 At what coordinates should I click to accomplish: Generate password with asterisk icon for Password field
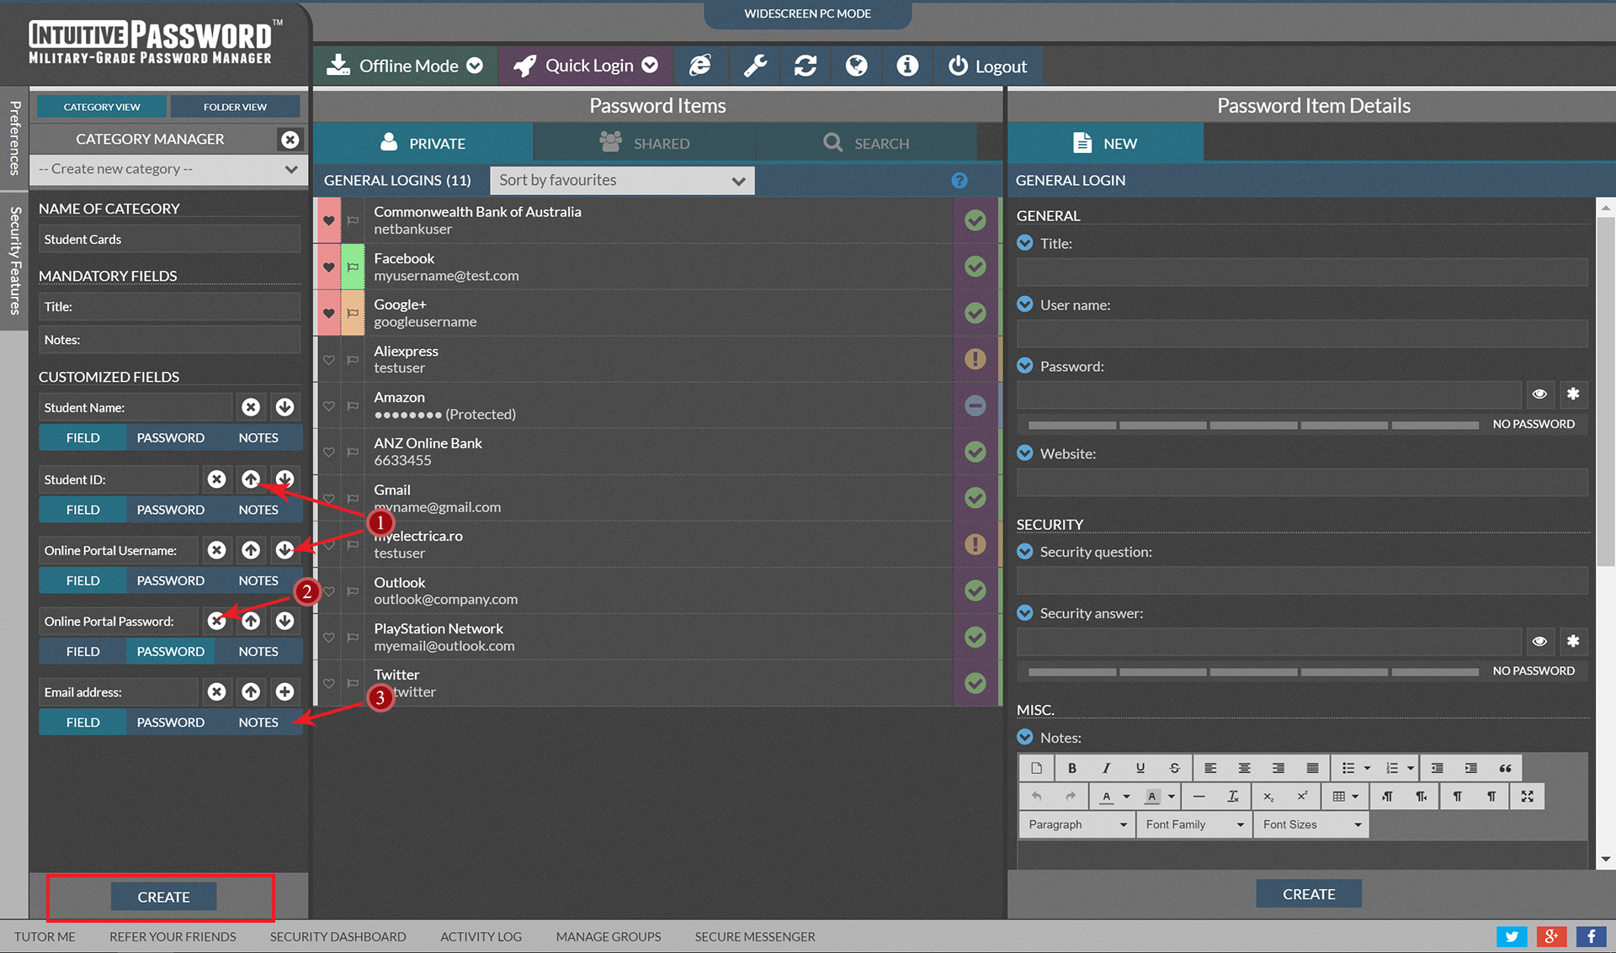1572,394
